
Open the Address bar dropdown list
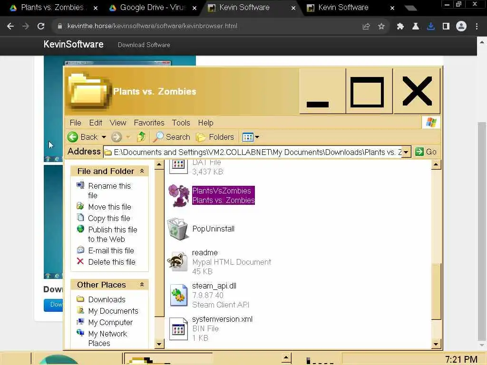tap(406, 152)
